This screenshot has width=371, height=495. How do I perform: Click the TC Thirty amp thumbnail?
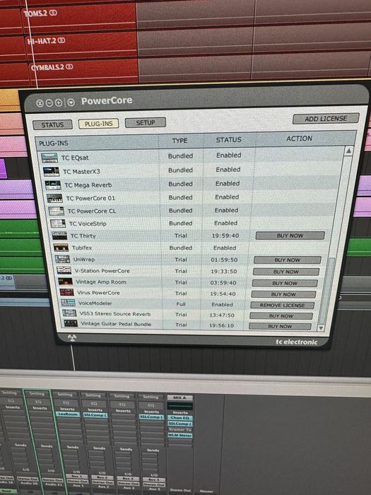click(x=59, y=235)
